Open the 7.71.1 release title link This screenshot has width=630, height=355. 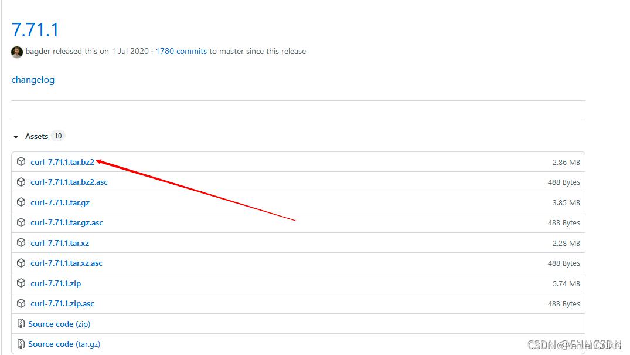pos(35,30)
